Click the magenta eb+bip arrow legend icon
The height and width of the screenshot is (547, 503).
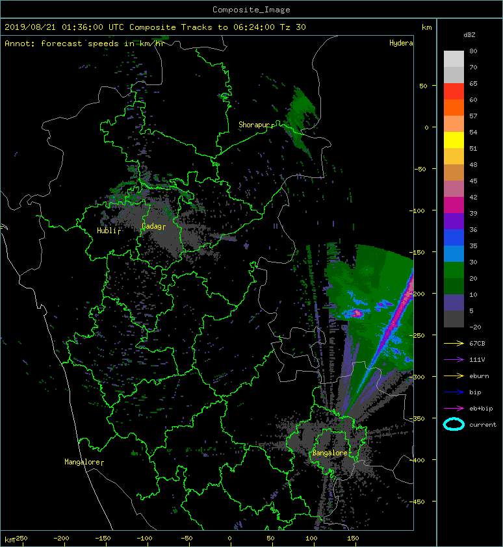(x=454, y=409)
